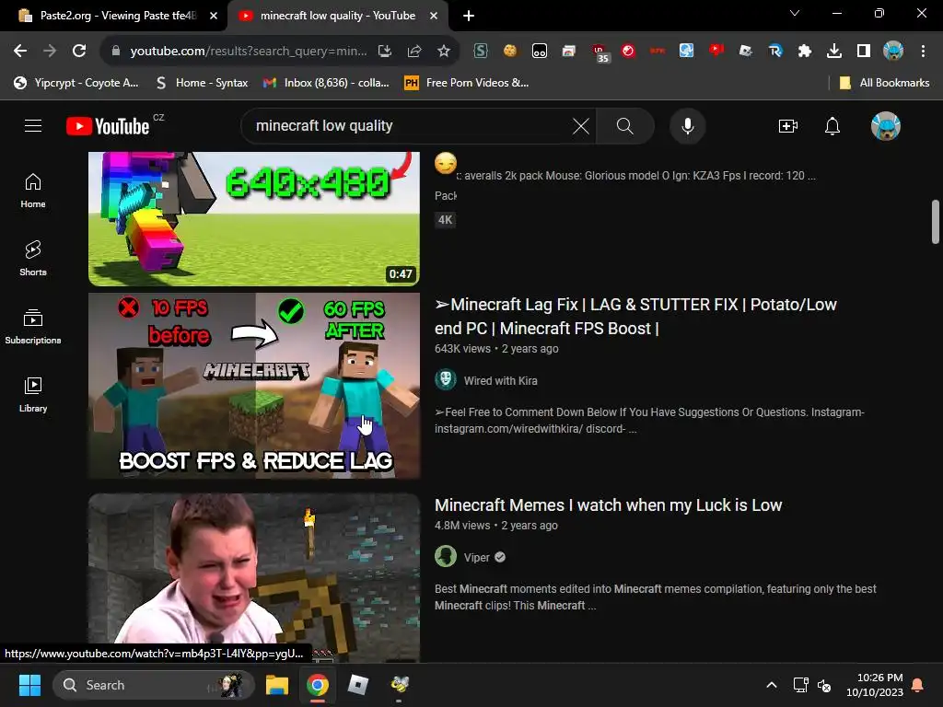Open the red YouTube thumbs-down extension
This screenshot has height=707, width=943.
(x=716, y=52)
